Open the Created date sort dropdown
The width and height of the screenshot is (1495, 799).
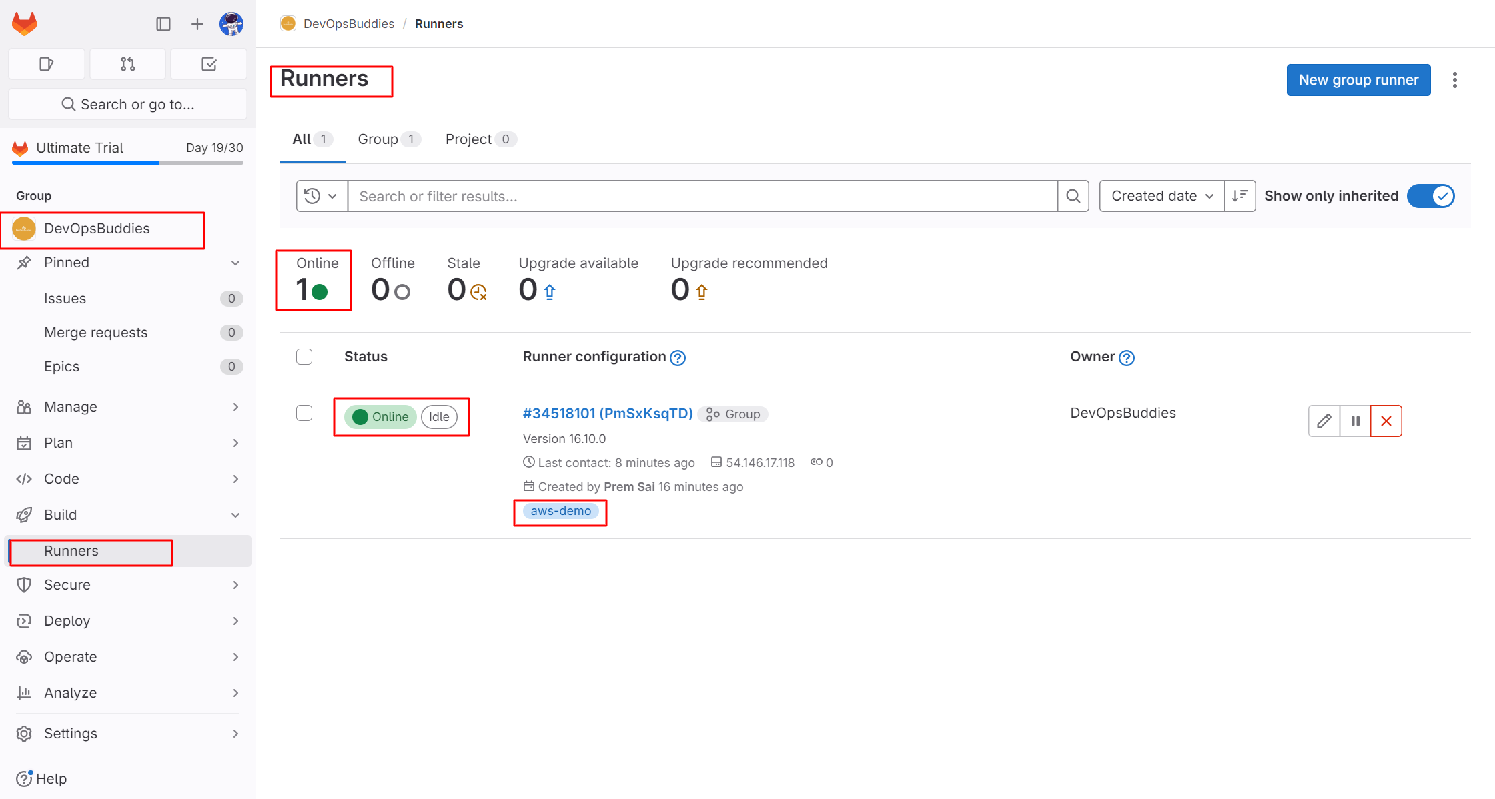[1161, 196]
